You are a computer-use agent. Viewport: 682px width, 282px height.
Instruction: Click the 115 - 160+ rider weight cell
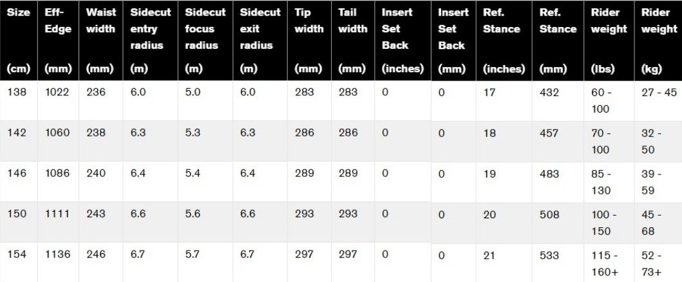(x=604, y=263)
